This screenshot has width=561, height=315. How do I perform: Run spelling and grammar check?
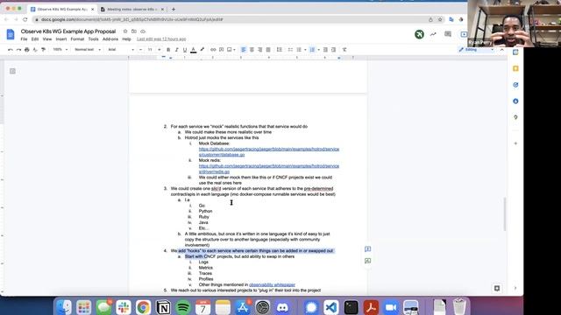pos(35,50)
